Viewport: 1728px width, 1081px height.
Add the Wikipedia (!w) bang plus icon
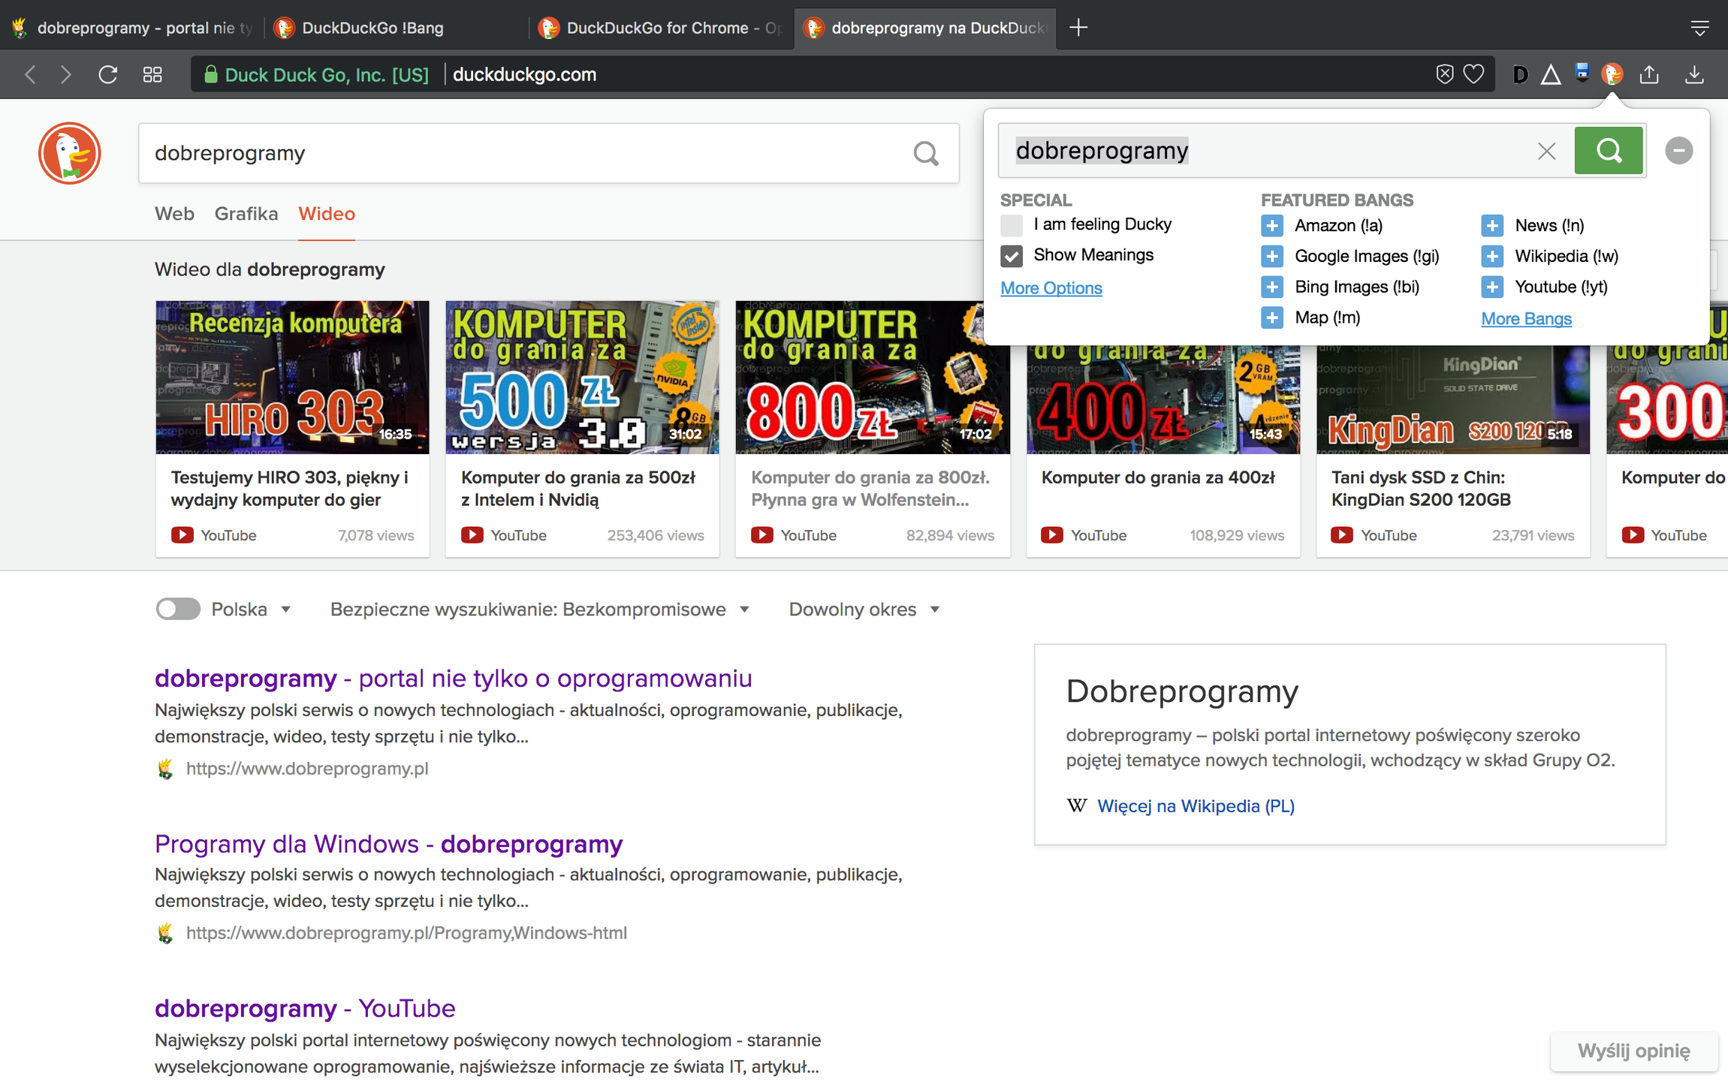coord(1491,256)
